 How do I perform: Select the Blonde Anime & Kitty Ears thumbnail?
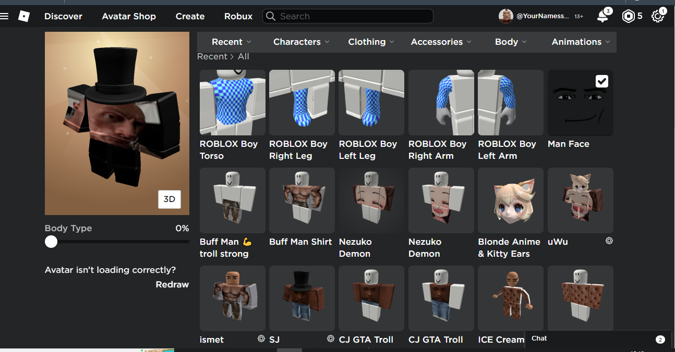511,200
